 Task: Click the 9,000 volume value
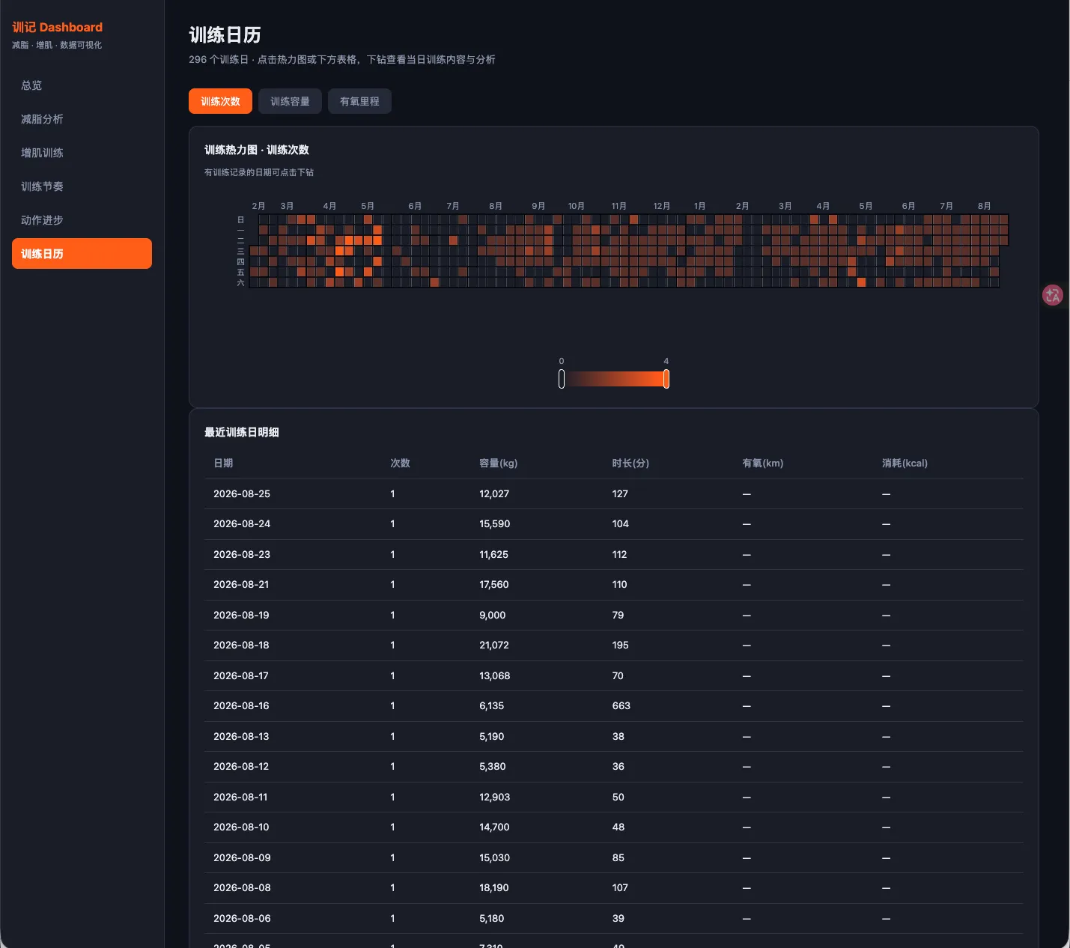493,616
